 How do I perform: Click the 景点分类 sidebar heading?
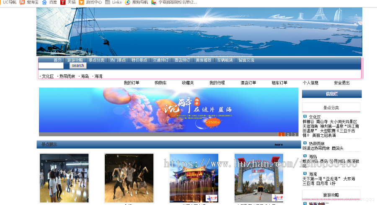click(331, 108)
